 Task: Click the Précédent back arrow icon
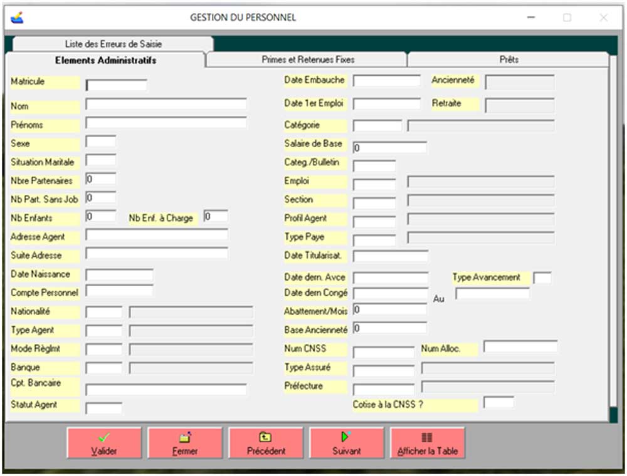tap(265, 438)
